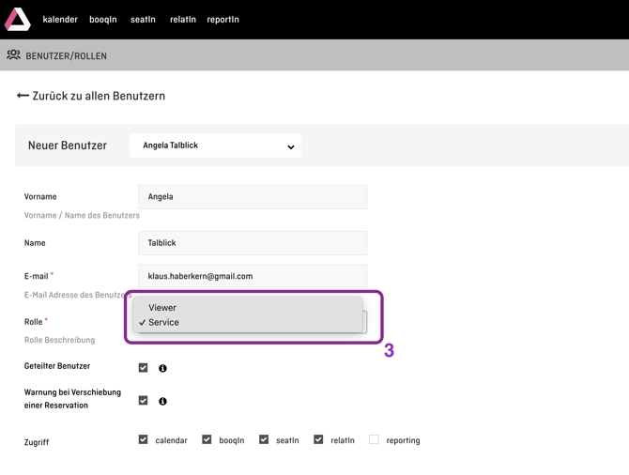The height and width of the screenshot is (475, 629).
Task: Open the seatIn navigation item
Action: [143, 20]
